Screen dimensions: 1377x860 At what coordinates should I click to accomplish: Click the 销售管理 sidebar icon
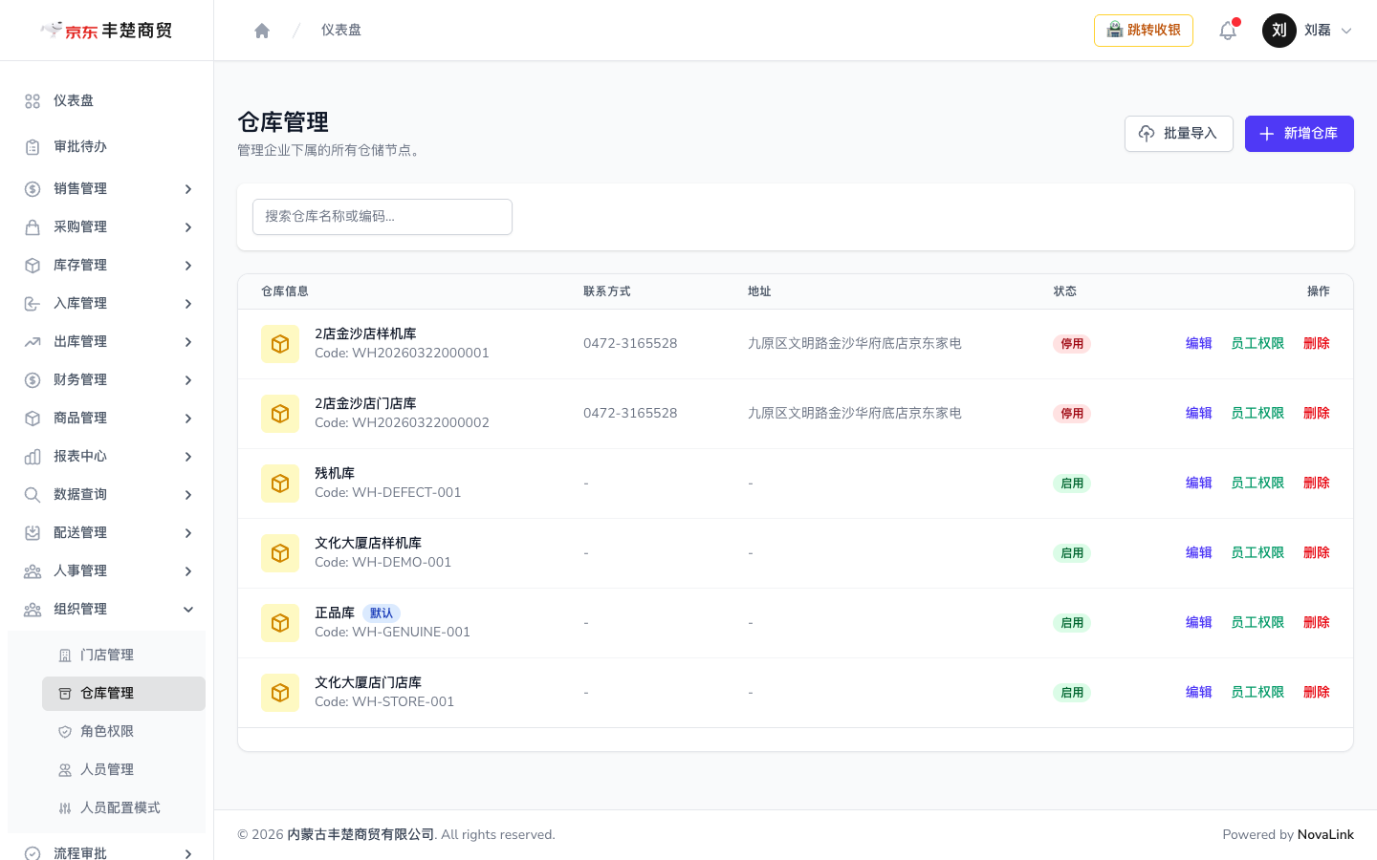33,189
